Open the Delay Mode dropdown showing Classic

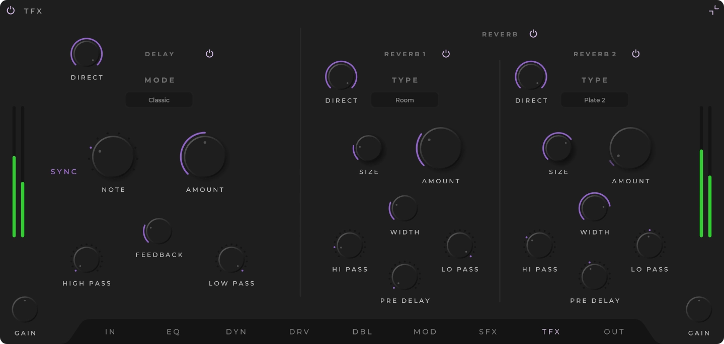(x=159, y=100)
